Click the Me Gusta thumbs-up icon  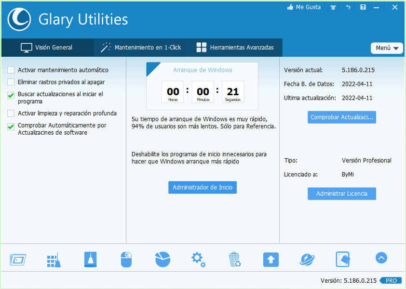click(x=290, y=7)
